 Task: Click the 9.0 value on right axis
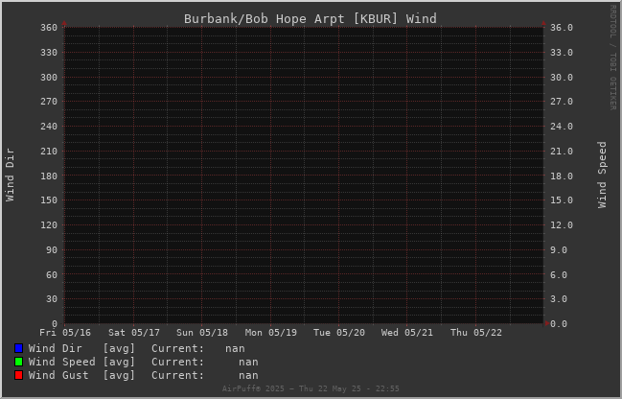[559, 250]
